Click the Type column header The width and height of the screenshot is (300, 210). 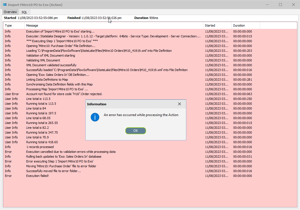click(14, 25)
